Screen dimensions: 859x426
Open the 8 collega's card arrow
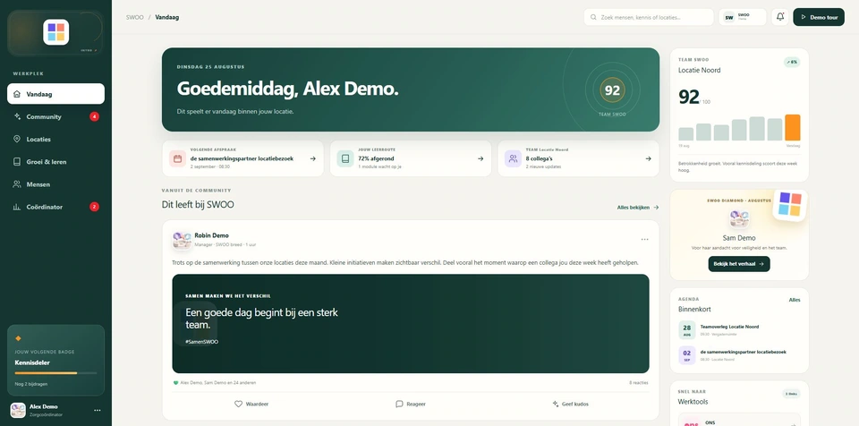[x=648, y=158]
